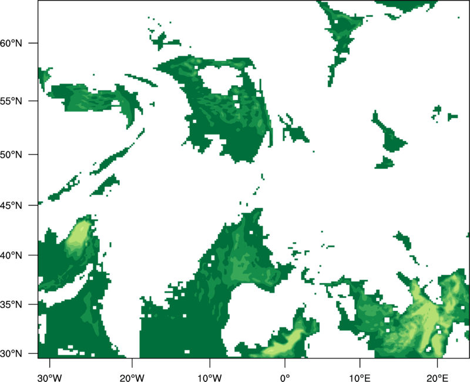Click the 50°N latitude label
This screenshot has width=470, height=382.
click(11, 155)
